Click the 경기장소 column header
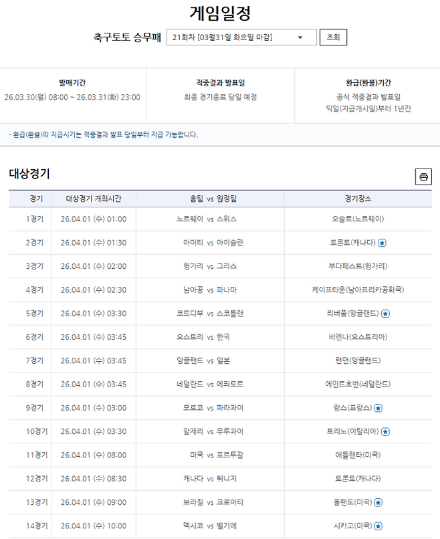The image size is (440, 539). click(355, 197)
